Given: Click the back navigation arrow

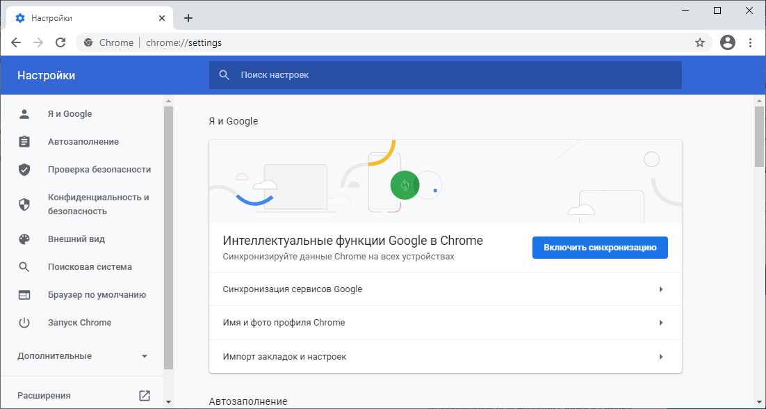Looking at the screenshot, I should [x=16, y=42].
